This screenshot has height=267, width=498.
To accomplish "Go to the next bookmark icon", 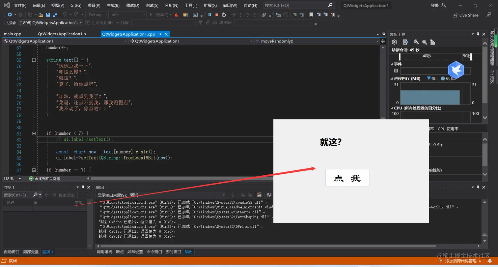I will click(326, 15).
